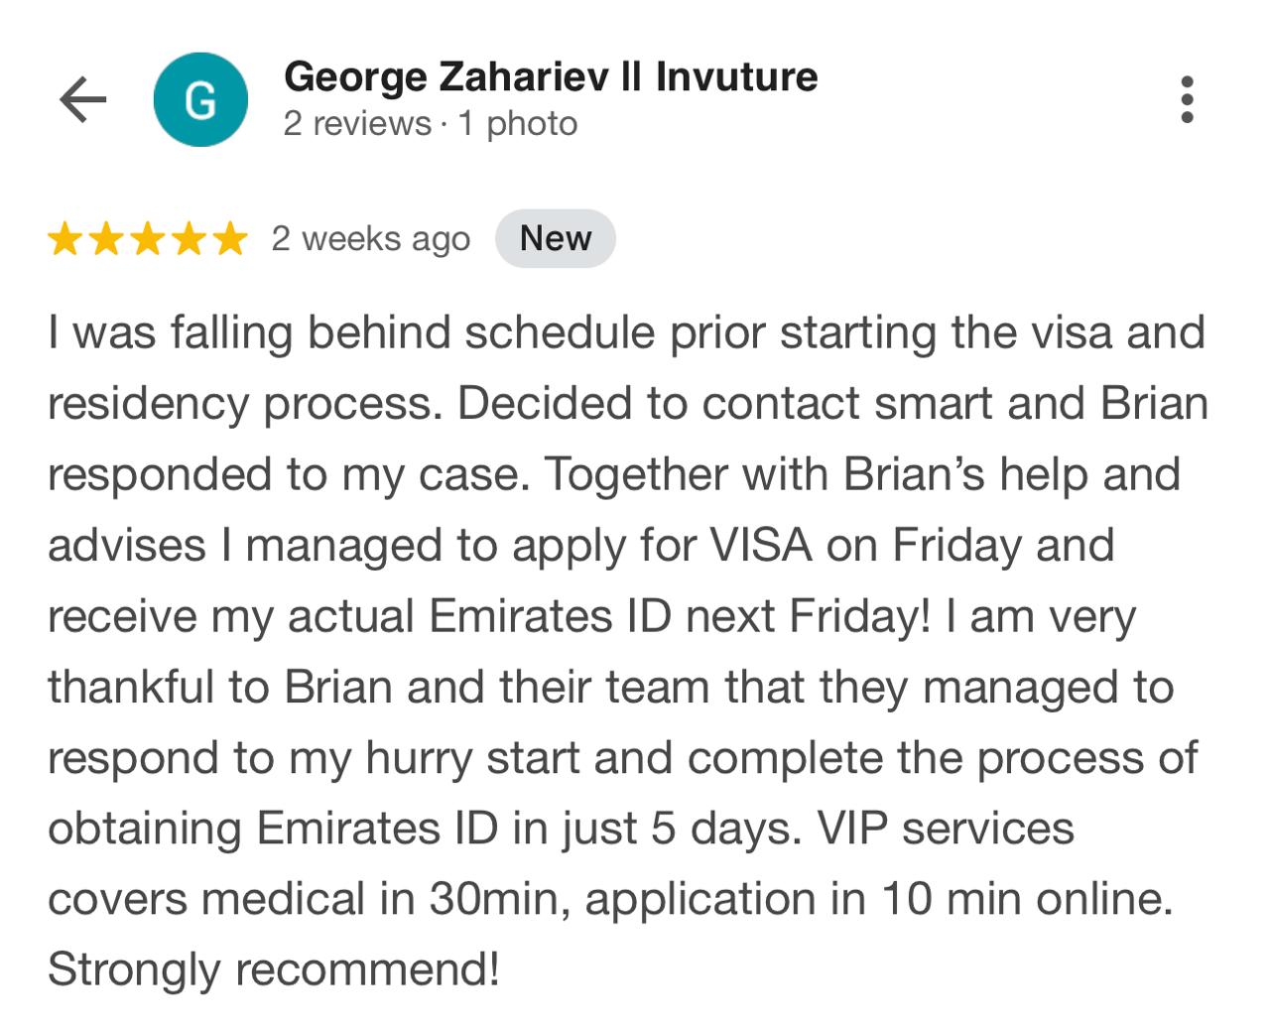Click the "Strongly recommend!" closing line
The image size is (1270, 1025).
pyautogui.click(x=273, y=969)
